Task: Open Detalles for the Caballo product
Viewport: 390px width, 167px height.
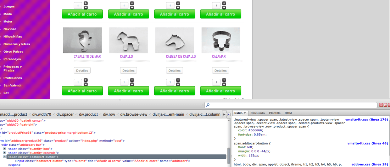Action: point(128,70)
